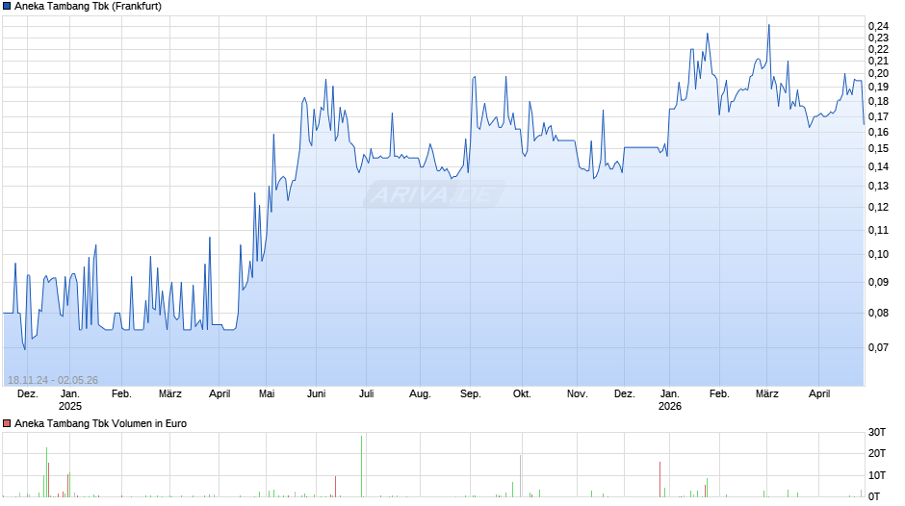Click the first 'April' label before 'Mai'
Screen dimensions: 905x506
coord(220,394)
